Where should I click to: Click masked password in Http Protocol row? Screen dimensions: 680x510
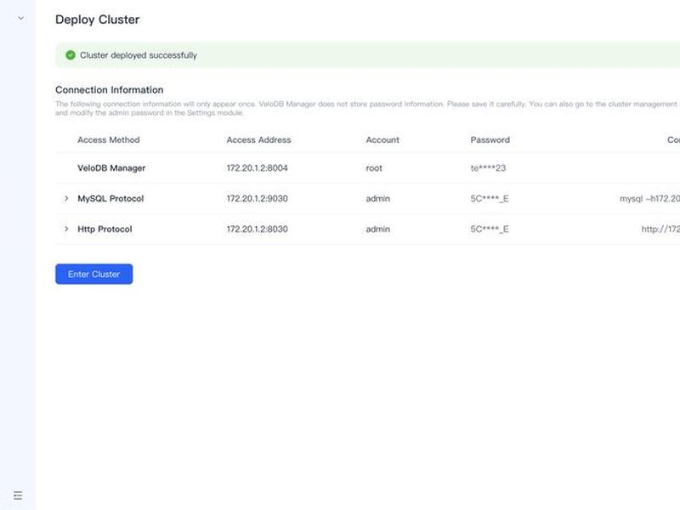pyautogui.click(x=490, y=229)
